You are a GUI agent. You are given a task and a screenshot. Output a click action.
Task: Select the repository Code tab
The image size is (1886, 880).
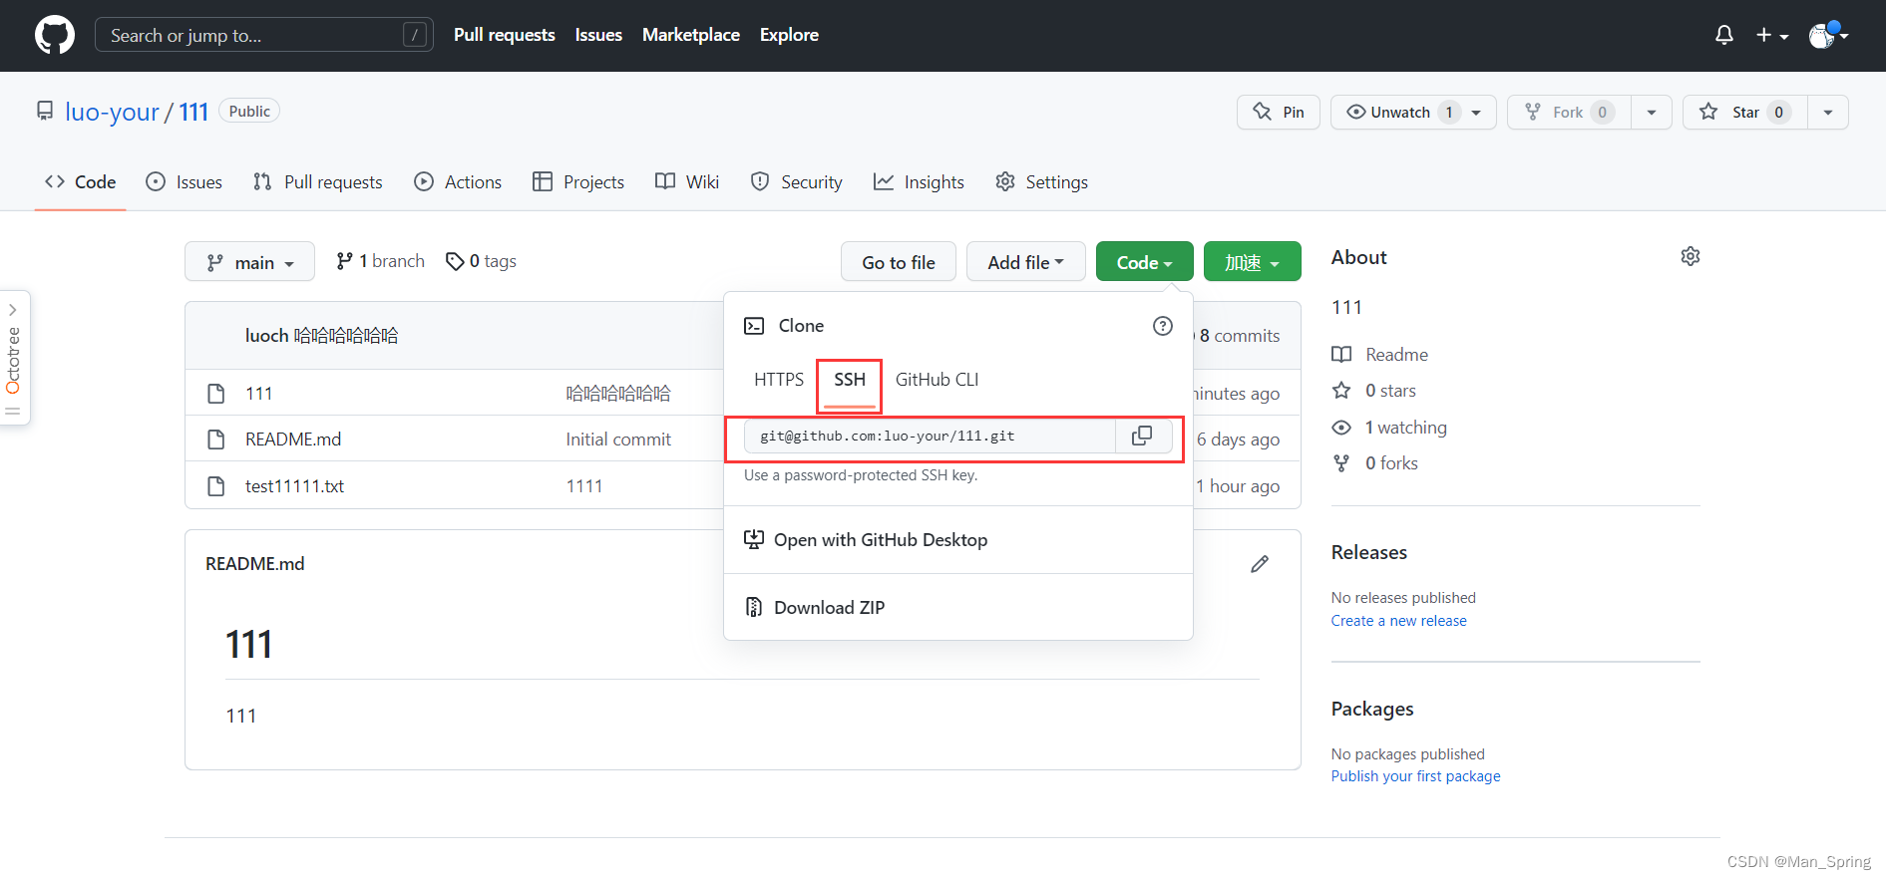[81, 181]
